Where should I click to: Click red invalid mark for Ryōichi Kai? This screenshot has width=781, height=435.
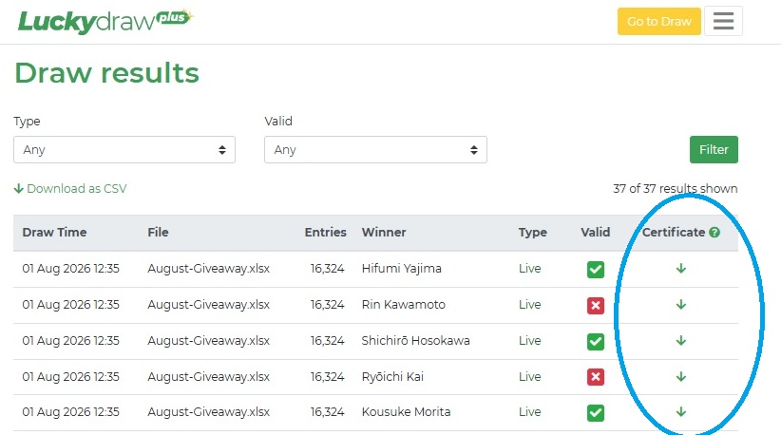(595, 377)
